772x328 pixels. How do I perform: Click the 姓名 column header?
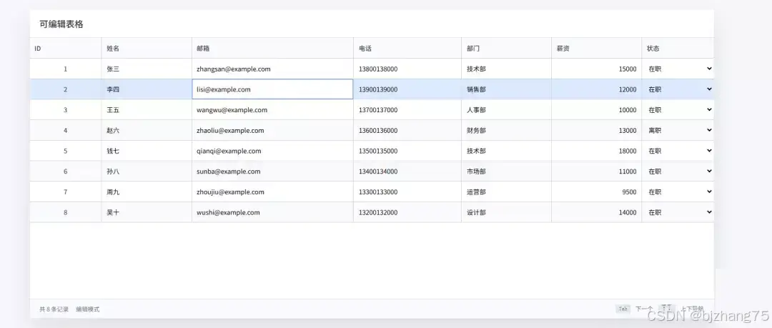(x=147, y=49)
